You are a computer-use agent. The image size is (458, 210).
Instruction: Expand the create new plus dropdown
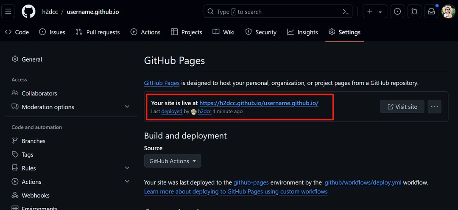tap(374, 11)
